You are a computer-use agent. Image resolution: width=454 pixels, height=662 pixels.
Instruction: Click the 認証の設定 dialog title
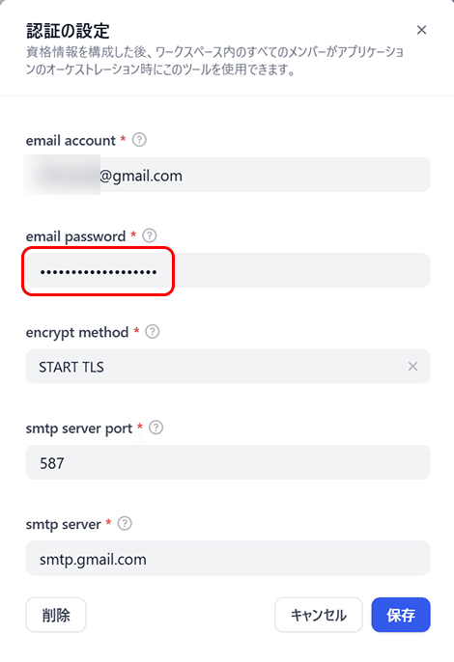point(68,31)
